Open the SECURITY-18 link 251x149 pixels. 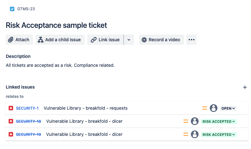click(x=28, y=122)
